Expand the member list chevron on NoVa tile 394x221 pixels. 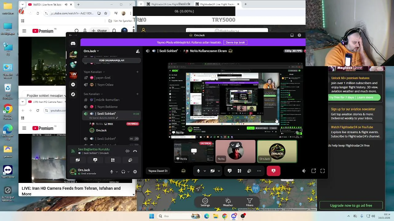coord(233,145)
